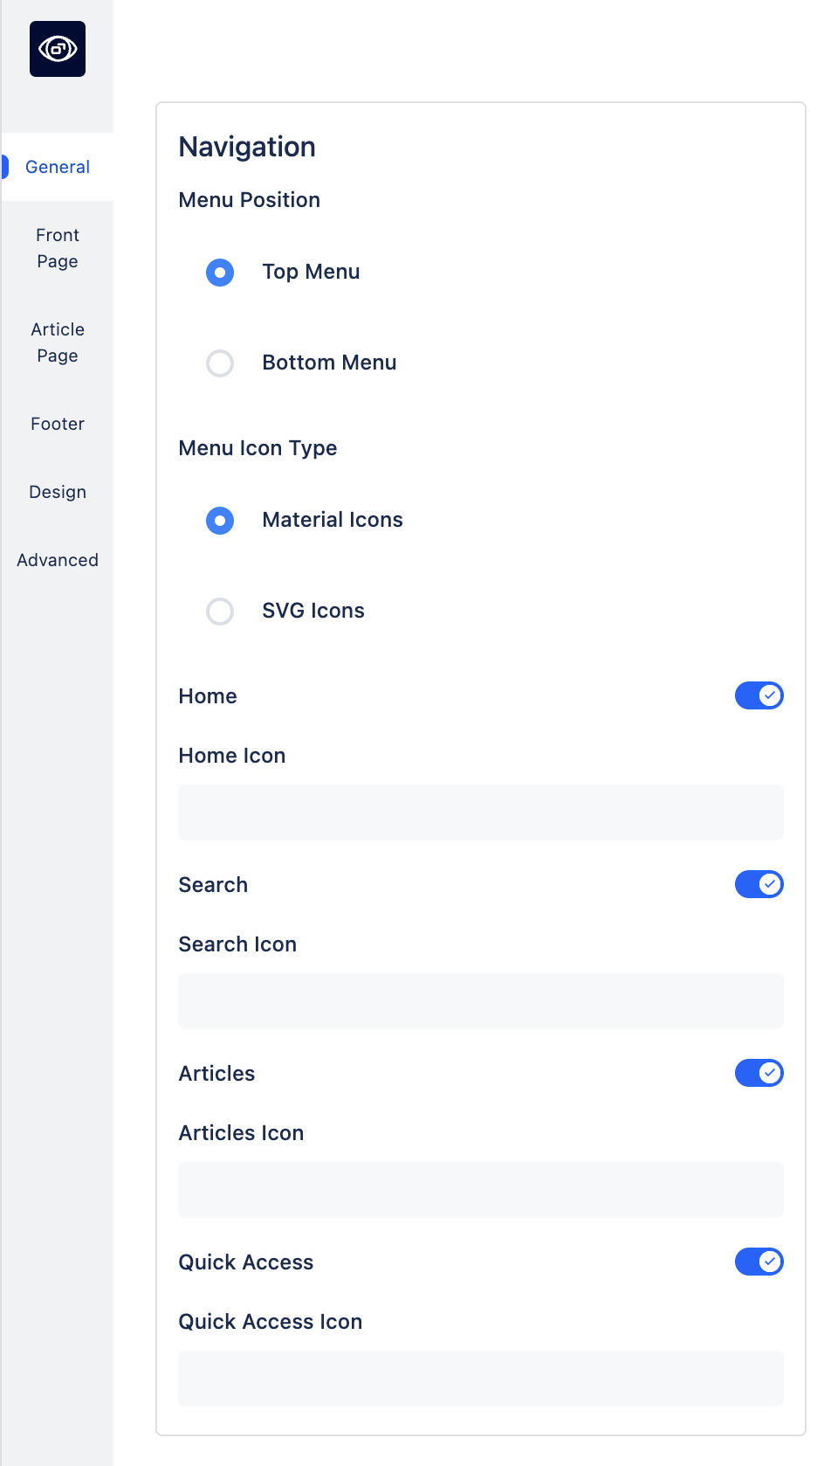Disable the Search toggle

(x=759, y=884)
